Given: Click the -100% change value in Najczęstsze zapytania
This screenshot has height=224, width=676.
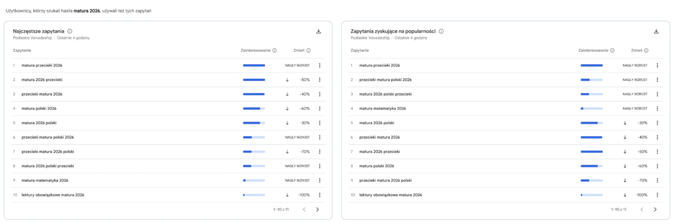Looking at the screenshot, I should pos(304,195).
